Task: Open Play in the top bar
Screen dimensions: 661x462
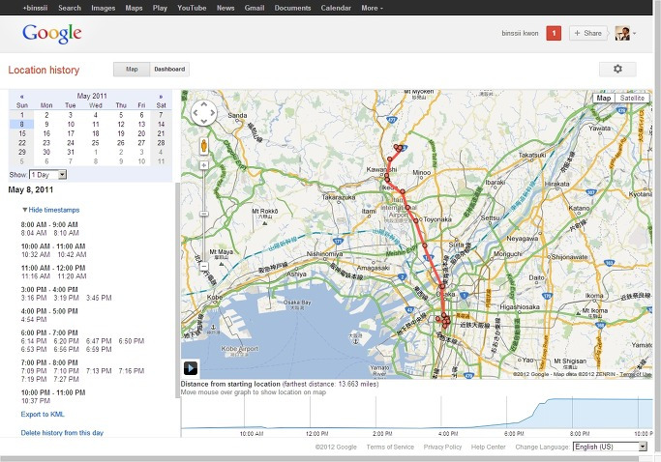Action: click(160, 8)
